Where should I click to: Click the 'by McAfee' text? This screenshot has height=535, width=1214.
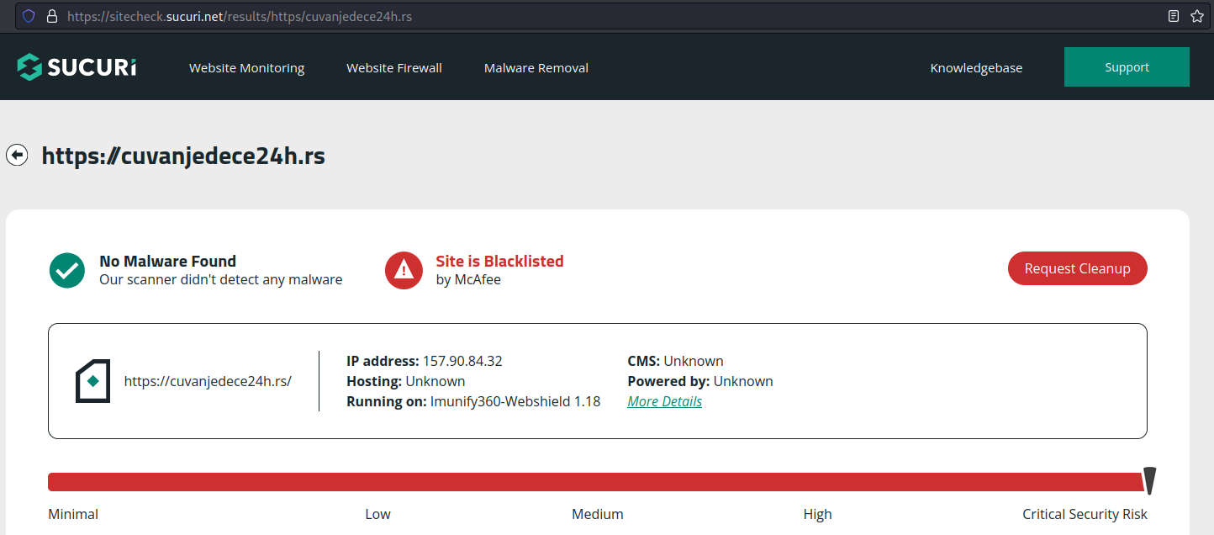coord(468,280)
